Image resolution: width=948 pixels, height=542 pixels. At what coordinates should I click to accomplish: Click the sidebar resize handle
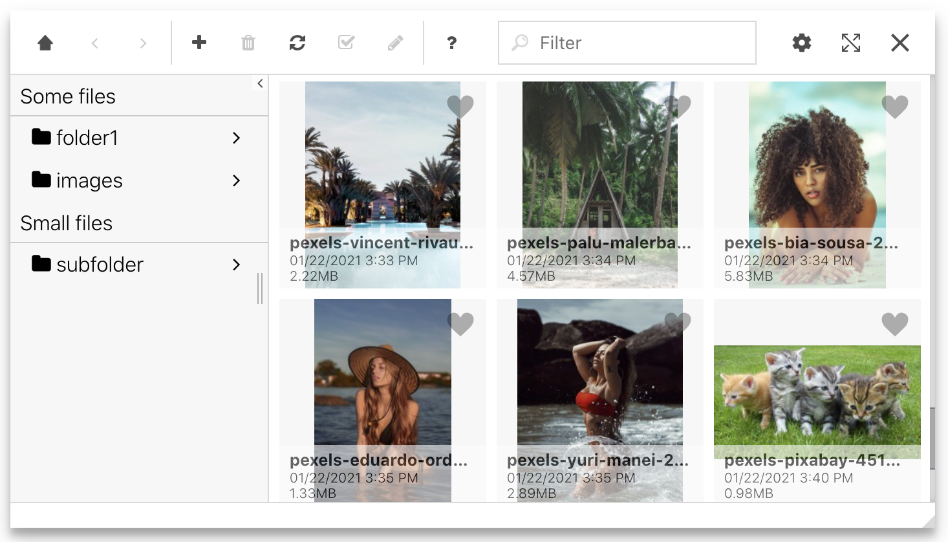[260, 288]
